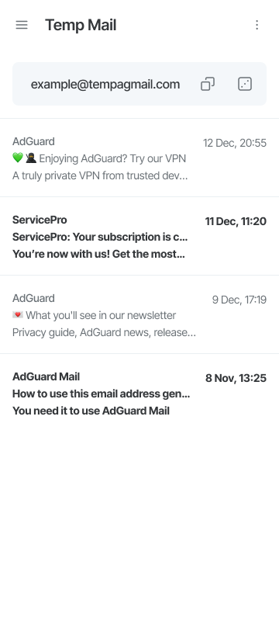Open the hamburger navigation menu
Screen dimensions: 279x621
point(22,25)
